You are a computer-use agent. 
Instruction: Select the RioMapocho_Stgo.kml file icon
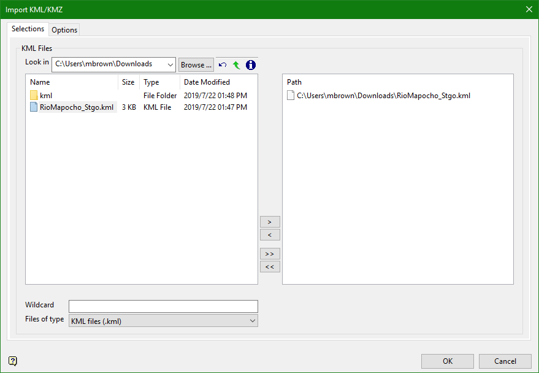click(34, 107)
